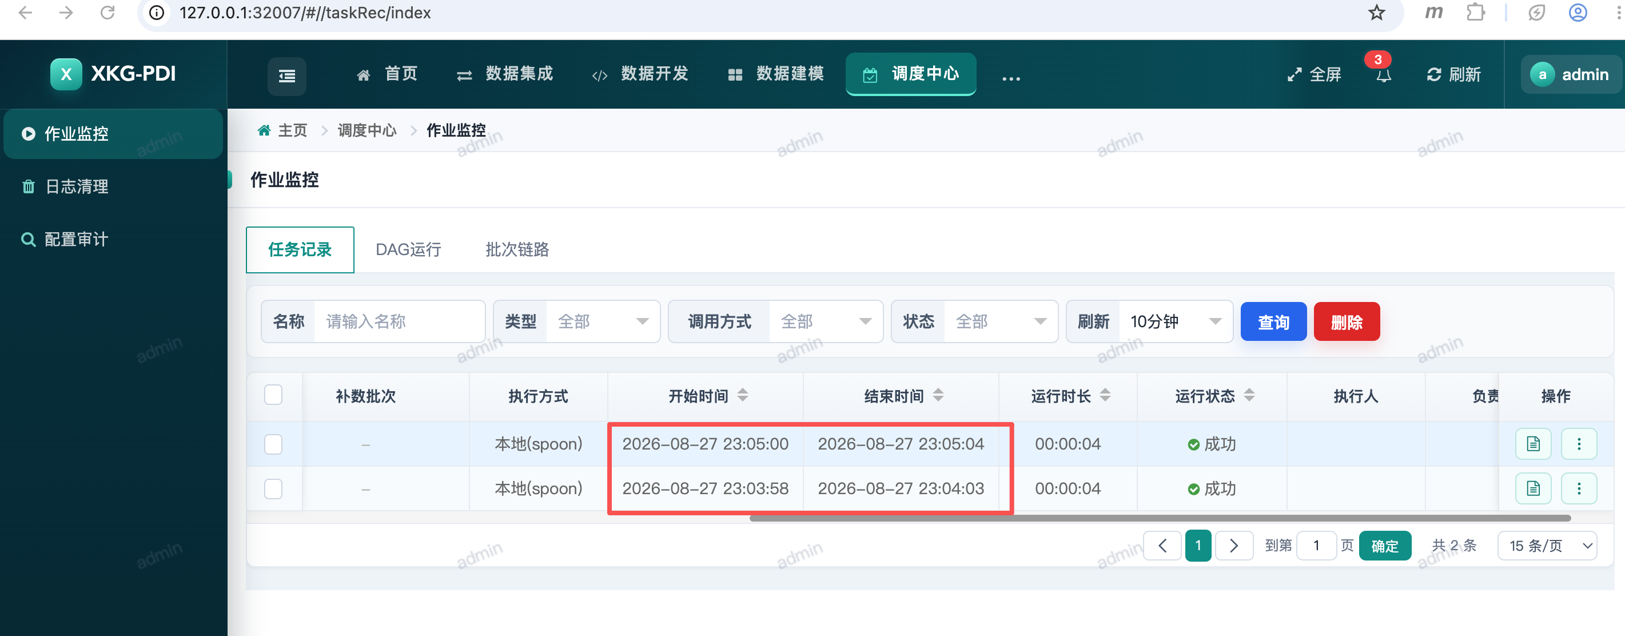1625x636 pixels.
Task: Click the browser forward arrow
Action: click(66, 13)
